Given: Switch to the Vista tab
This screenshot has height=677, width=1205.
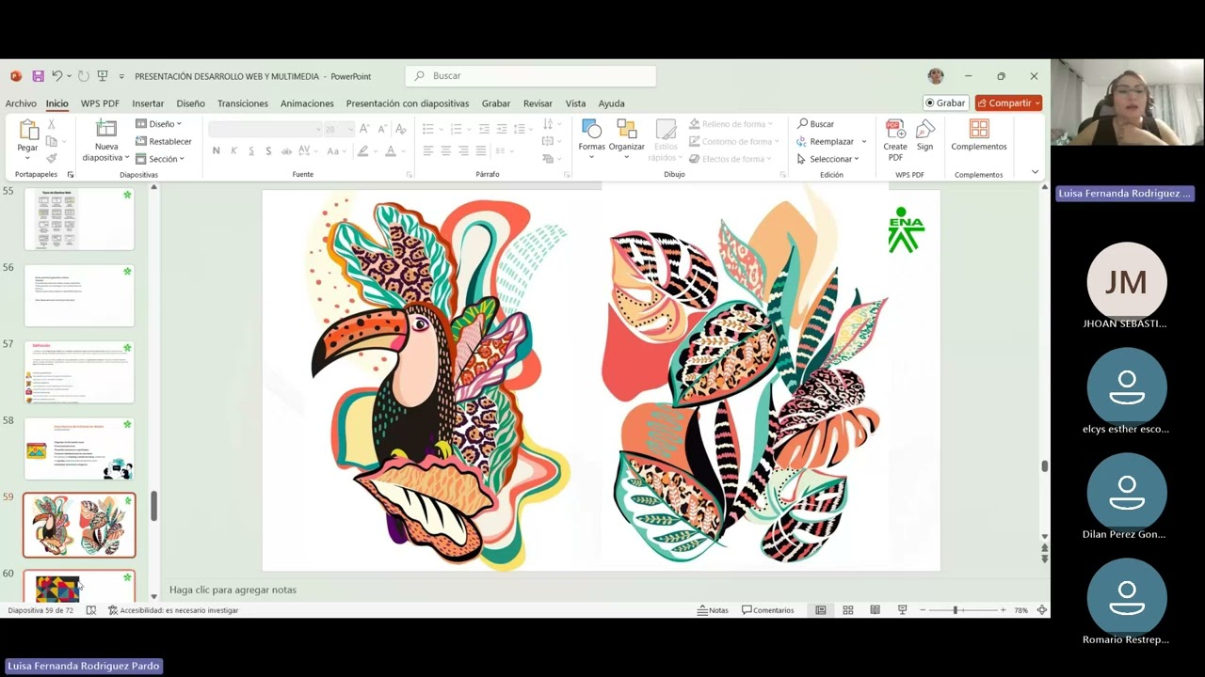Looking at the screenshot, I should (575, 103).
